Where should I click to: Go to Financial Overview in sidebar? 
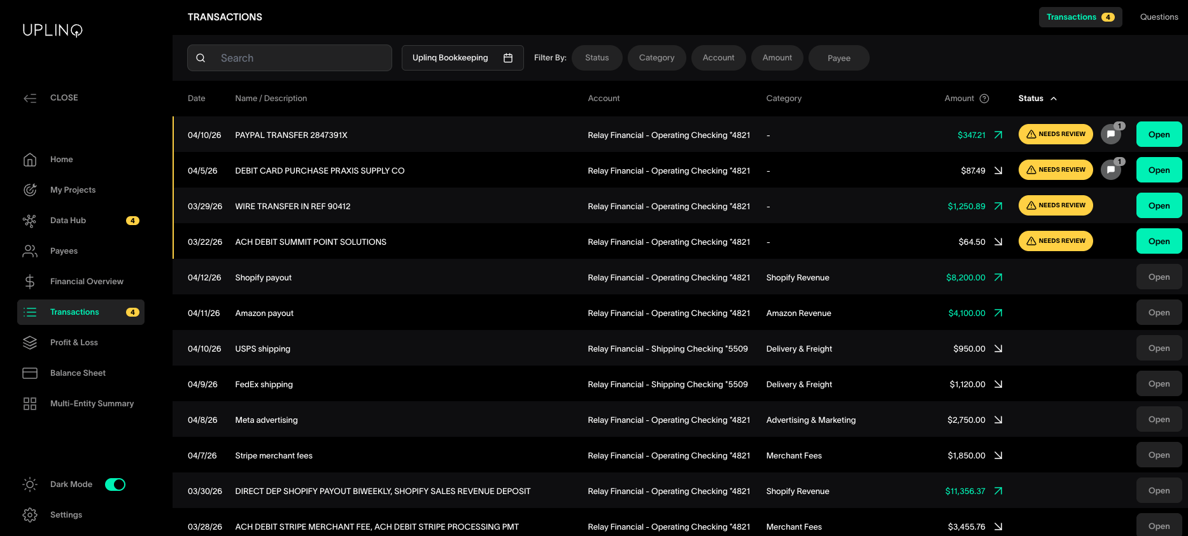click(x=87, y=282)
